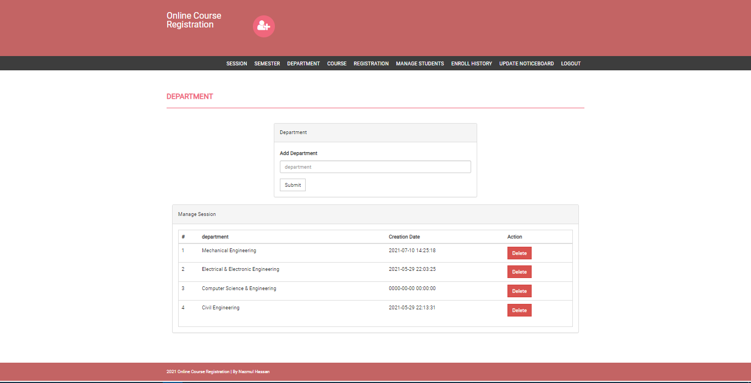This screenshot has width=751, height=383.
Task: Click the footer By Nazmul Hassan text
Action: [x=252, y=371]
